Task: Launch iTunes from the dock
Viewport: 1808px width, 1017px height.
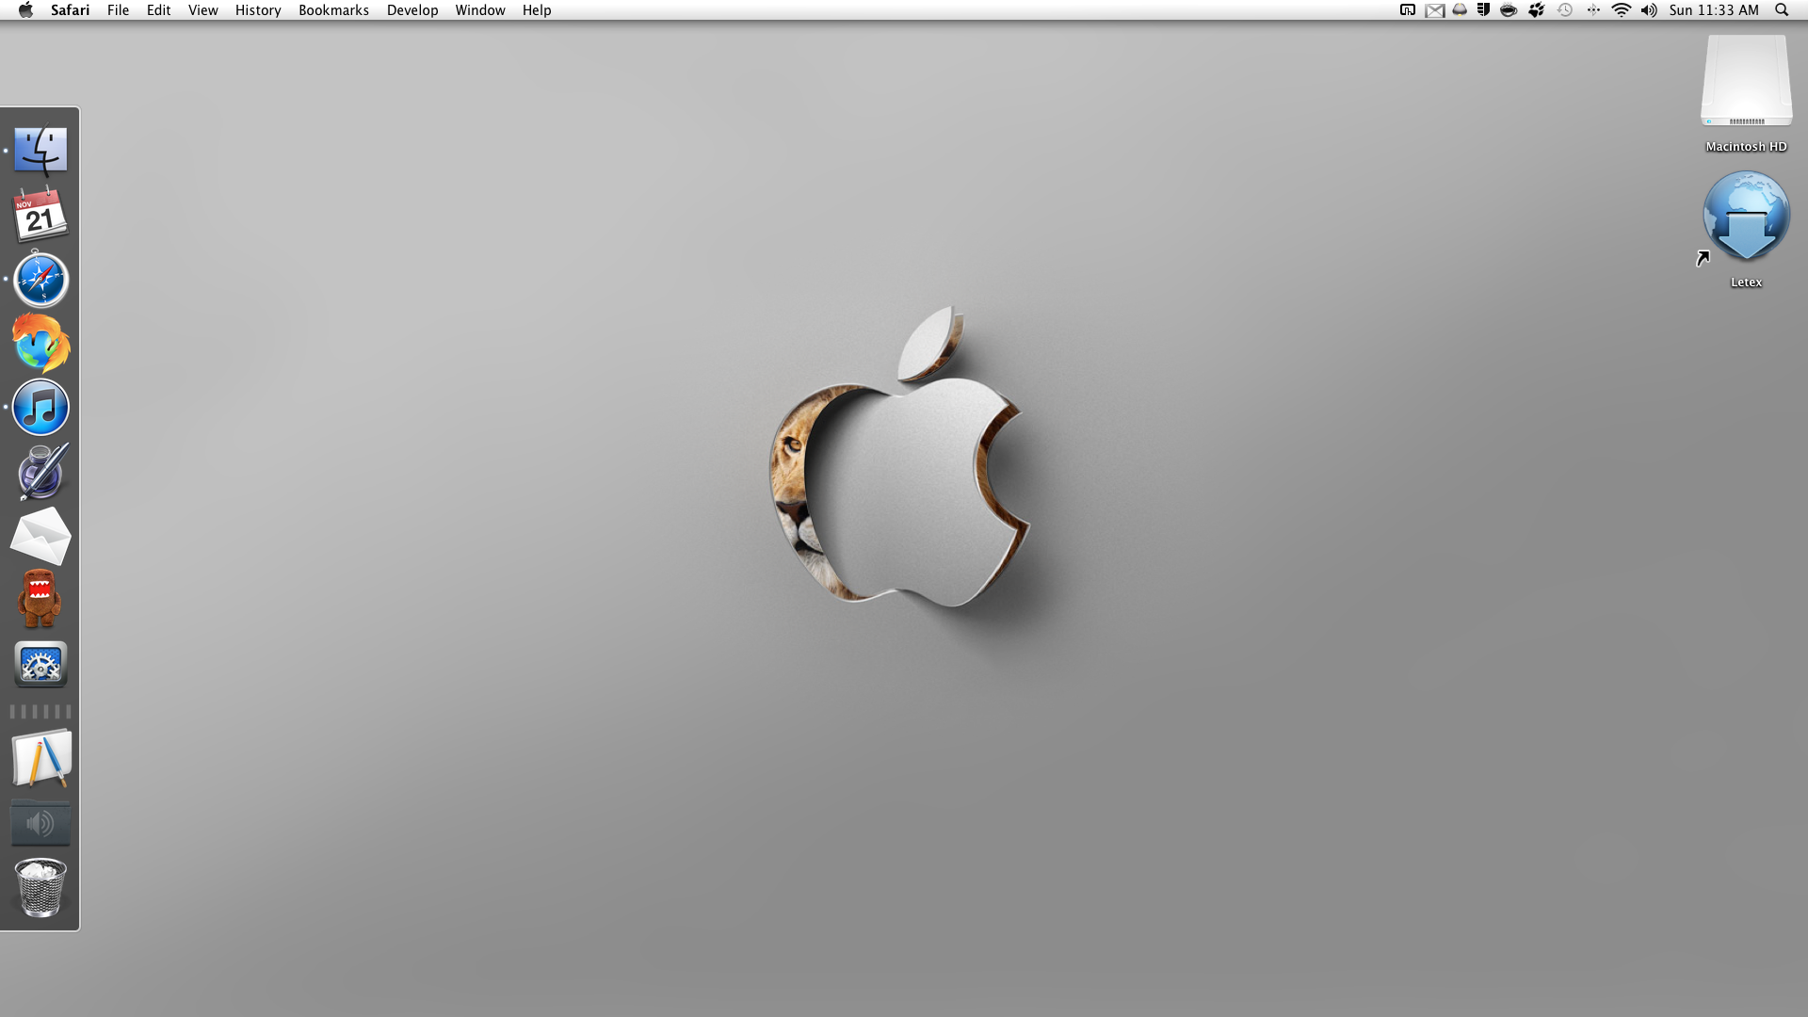Action: [x=40, y=408]
